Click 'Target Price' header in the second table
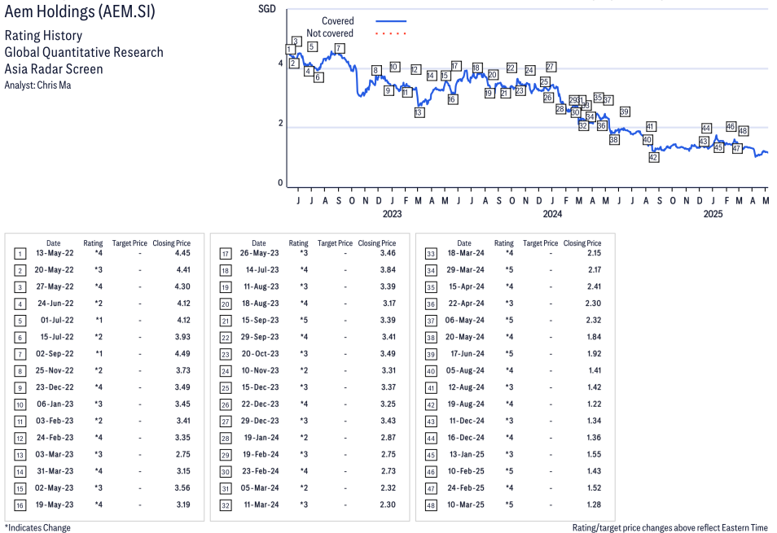The image size is (777, 533). [335, 243]
